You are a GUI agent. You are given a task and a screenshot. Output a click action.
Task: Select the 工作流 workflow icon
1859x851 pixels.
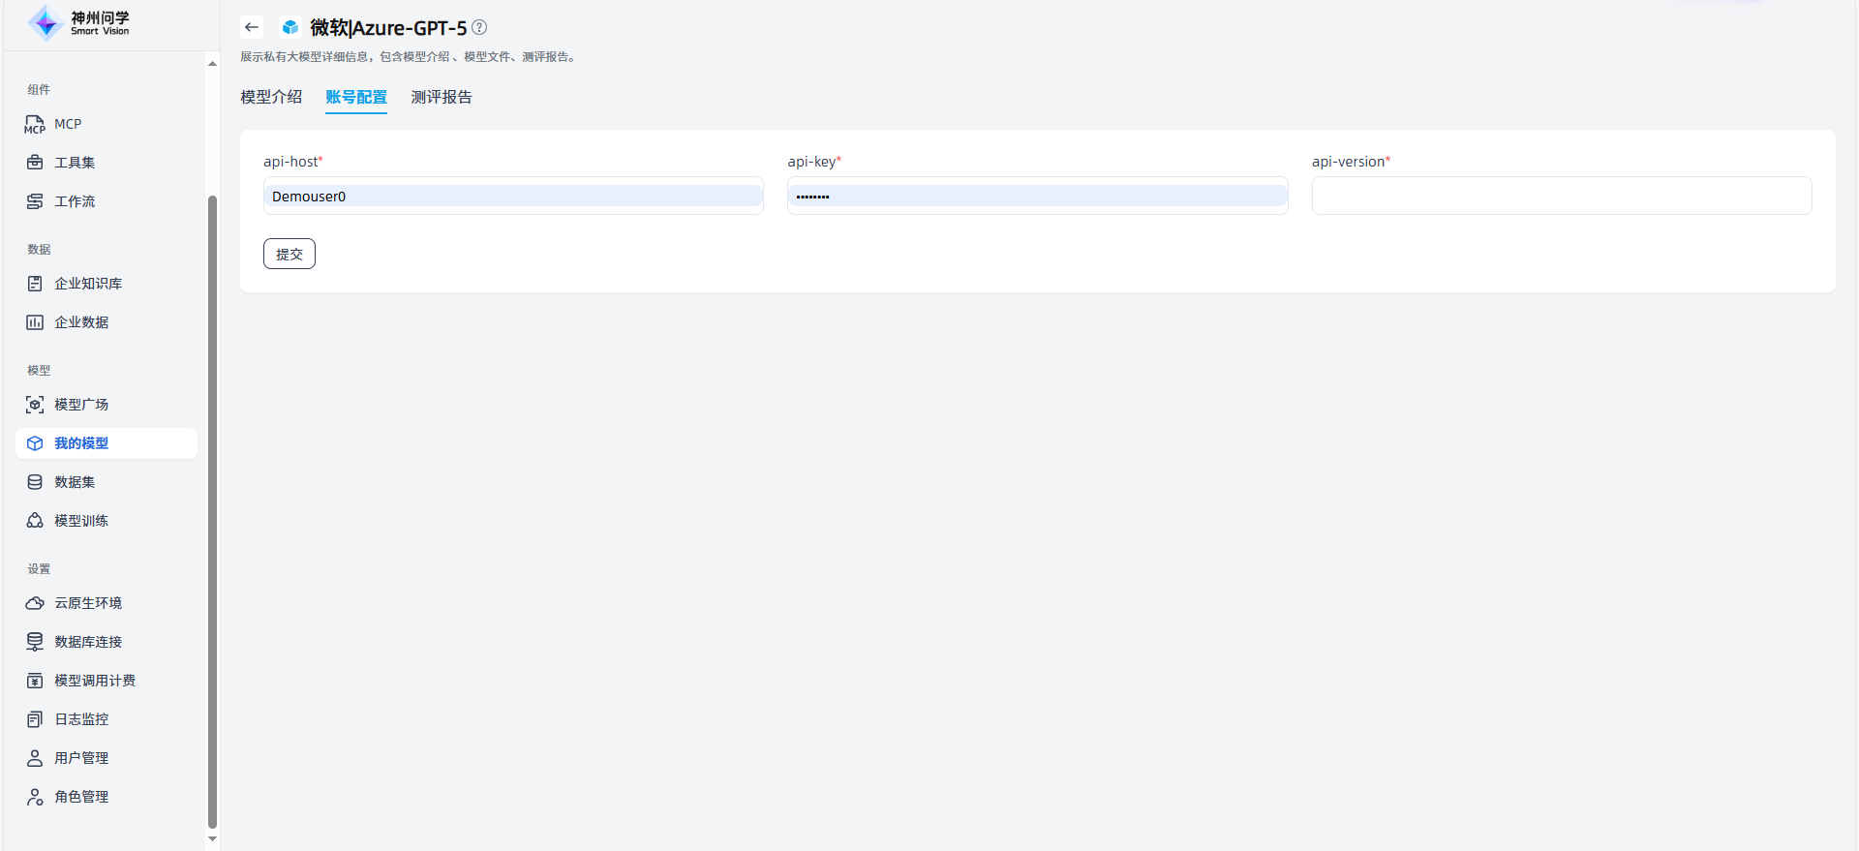point(35,201)
